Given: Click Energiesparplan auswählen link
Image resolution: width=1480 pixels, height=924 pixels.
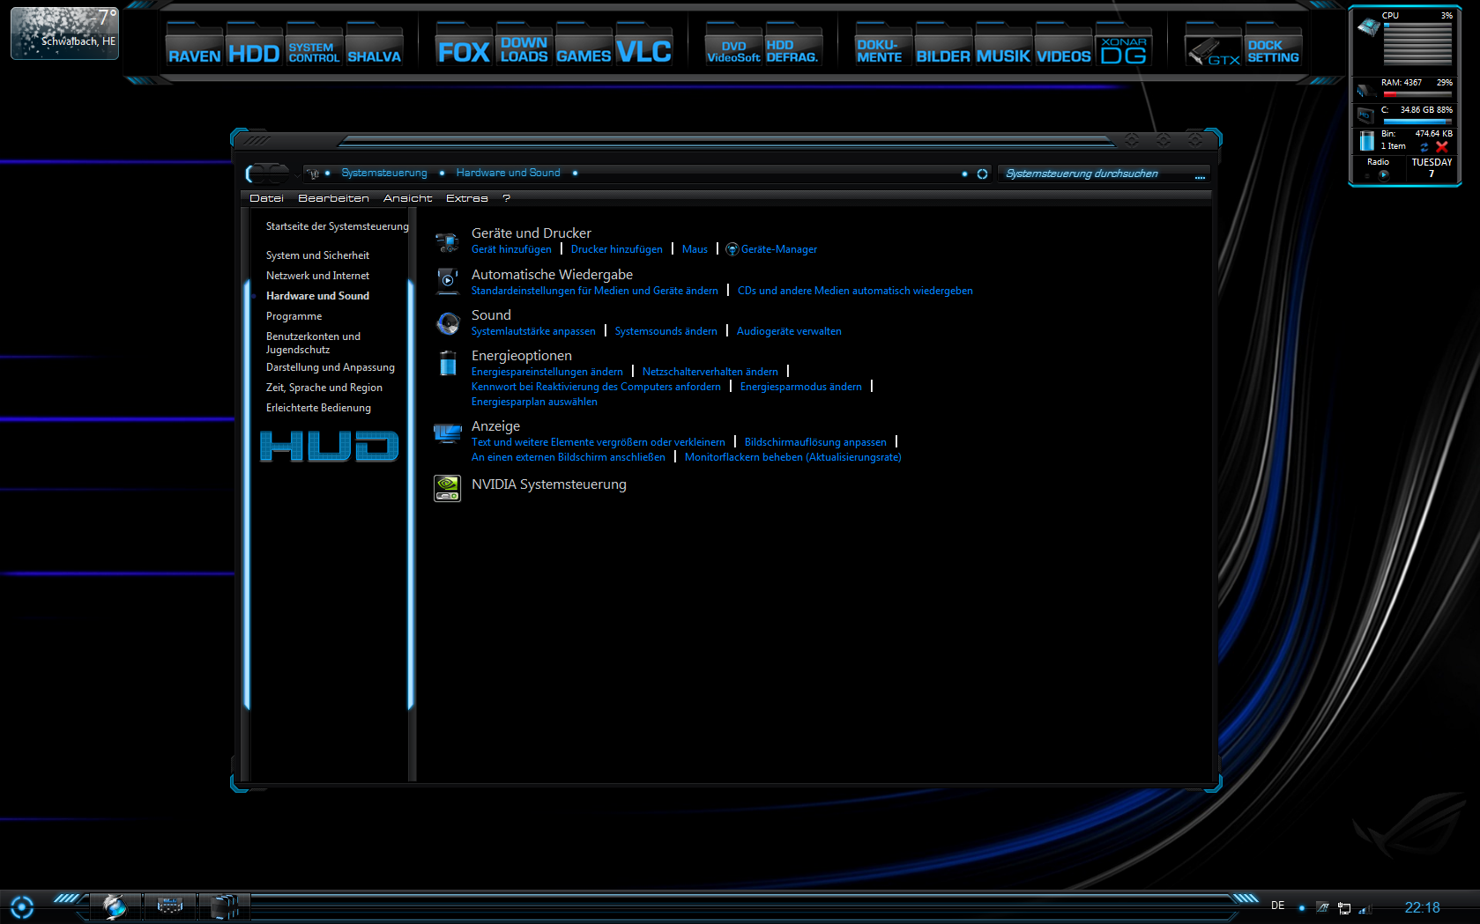Looking at the screenshot, I should 534,402.
